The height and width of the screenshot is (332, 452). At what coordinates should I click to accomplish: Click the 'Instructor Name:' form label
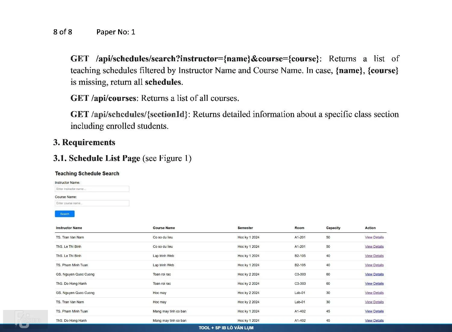point(67,183)
